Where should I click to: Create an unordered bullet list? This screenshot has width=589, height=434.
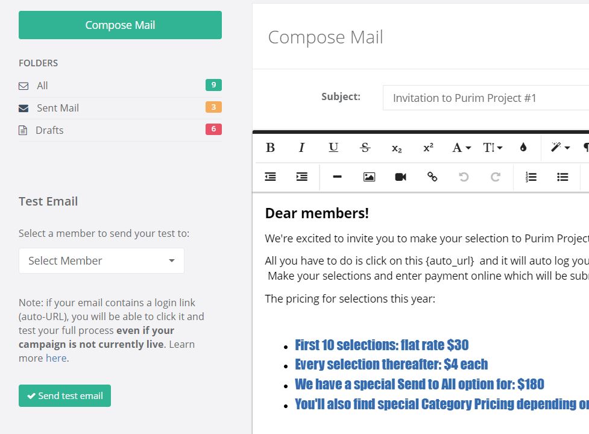click(x=562, y=177)
